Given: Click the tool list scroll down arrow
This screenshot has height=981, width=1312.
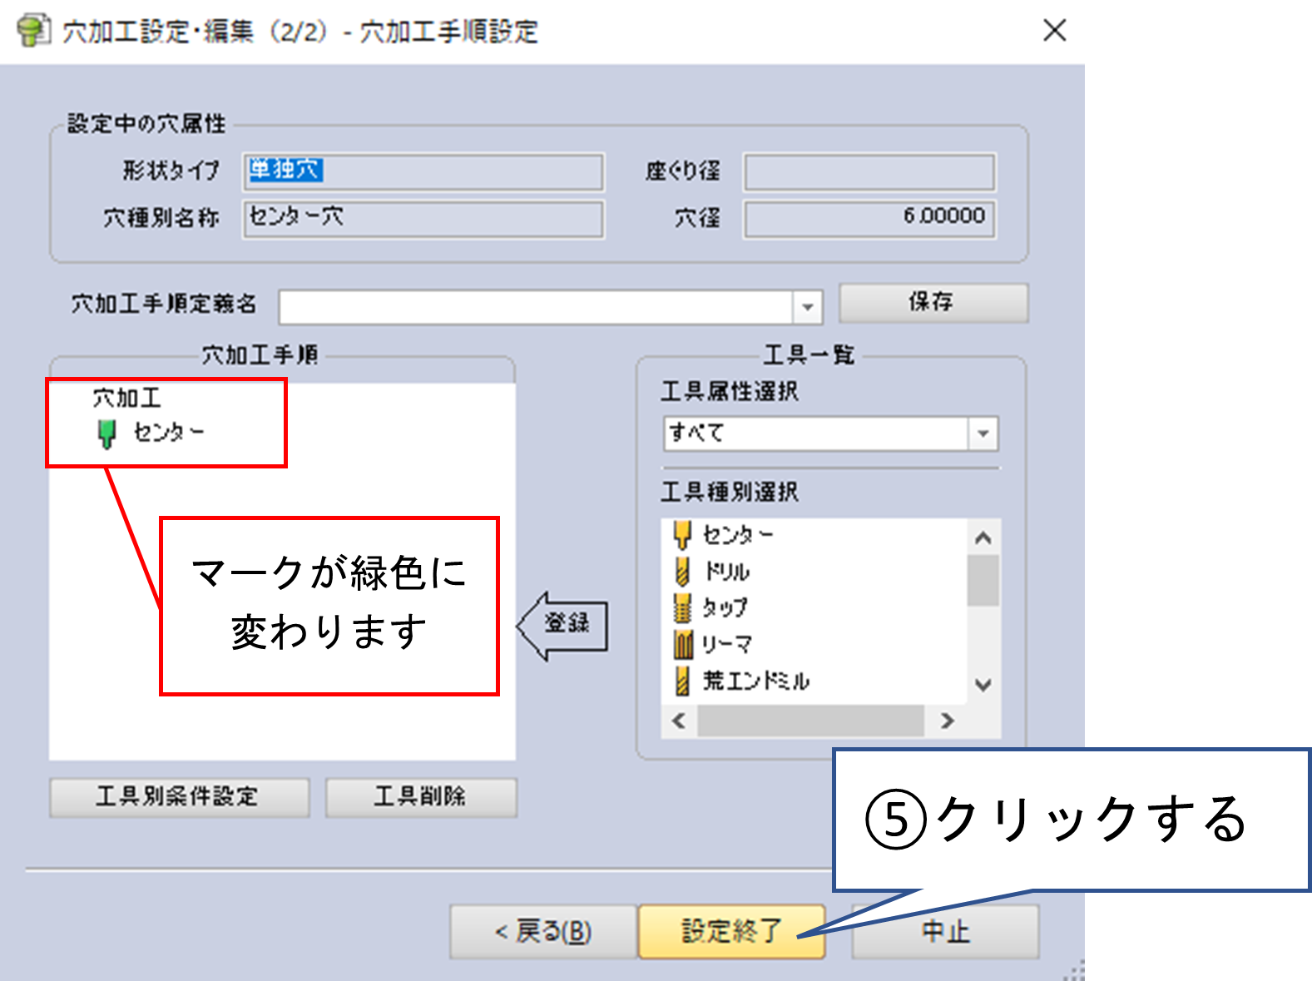Looking at the screenshot, I should tap(983, 686).
